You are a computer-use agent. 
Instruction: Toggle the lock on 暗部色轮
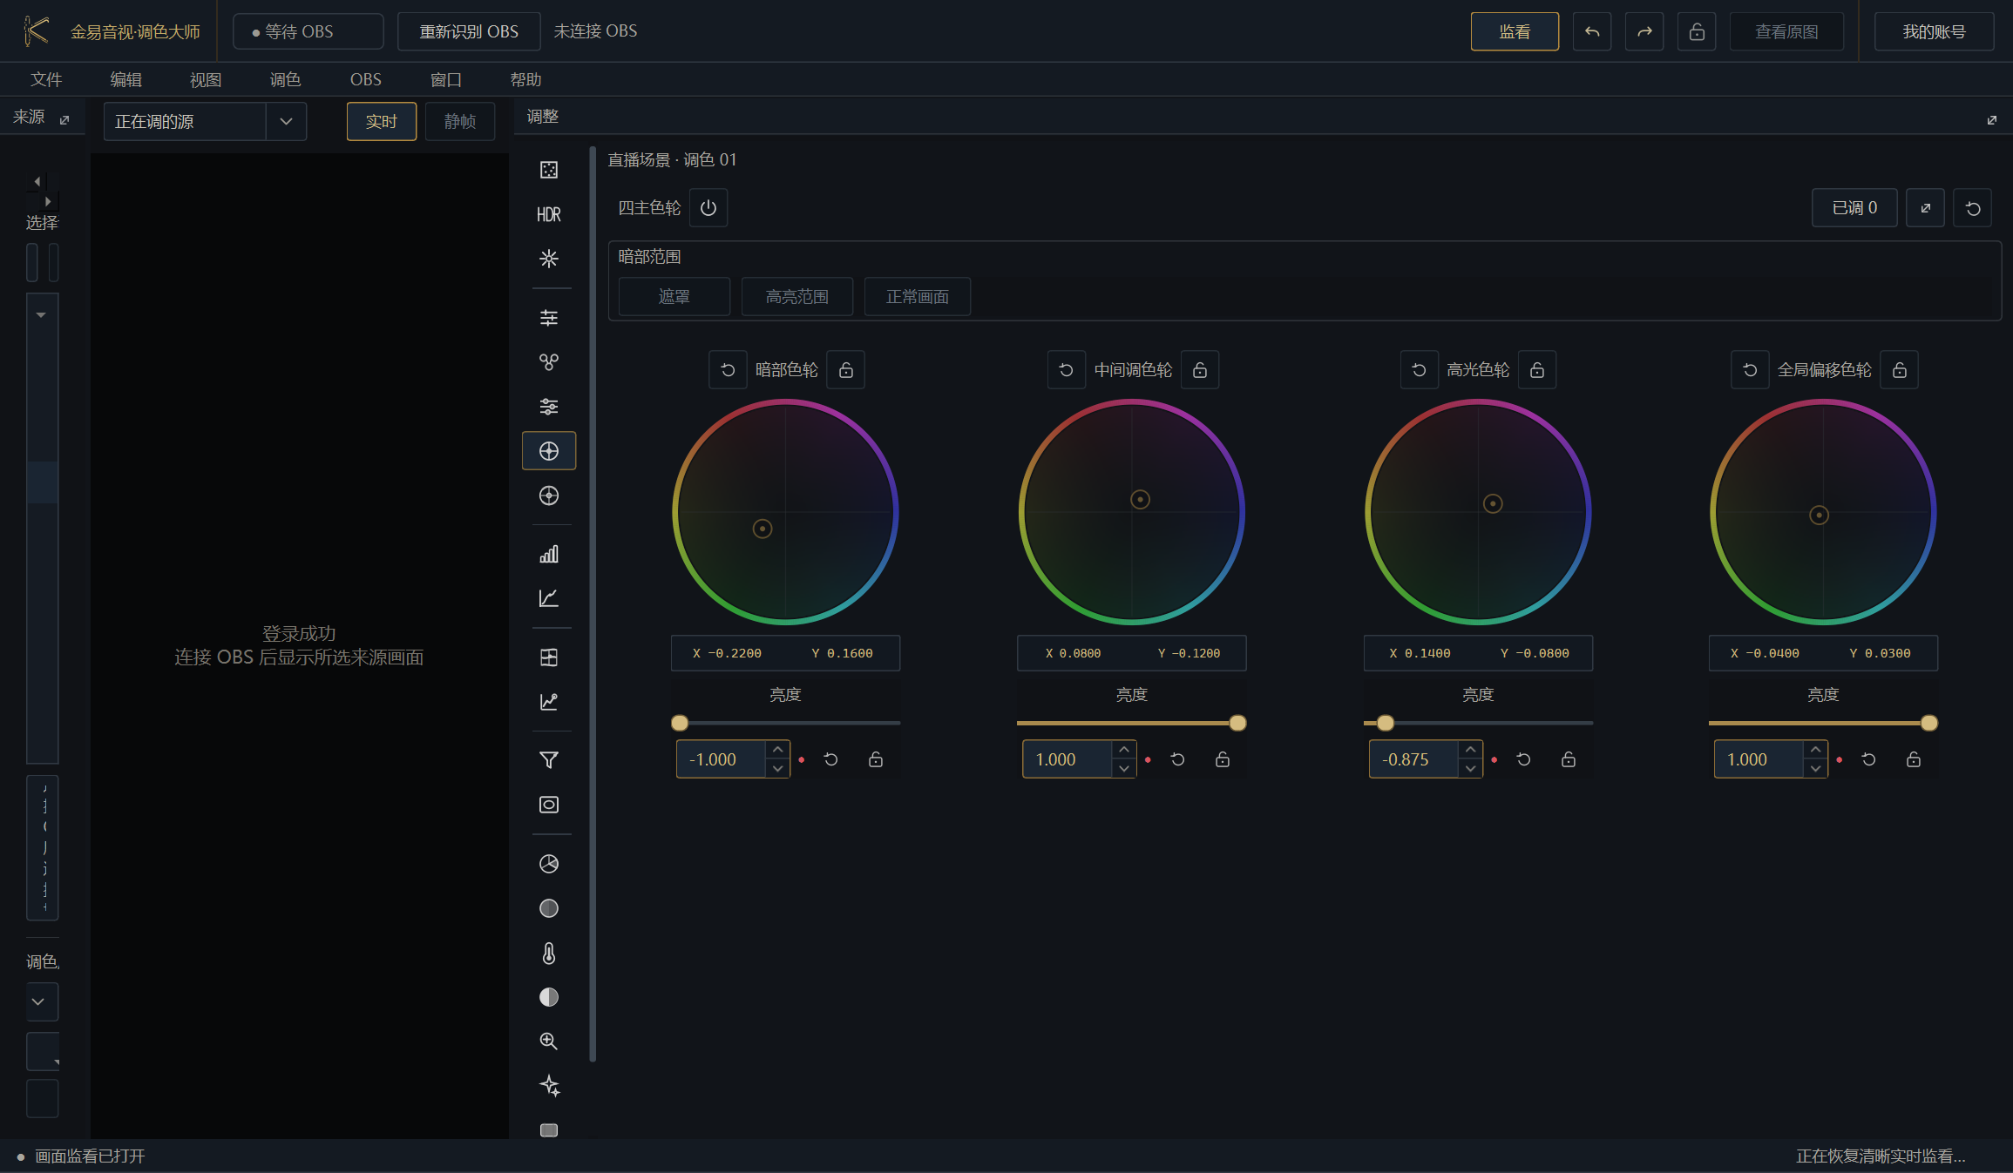coord(846,370)
